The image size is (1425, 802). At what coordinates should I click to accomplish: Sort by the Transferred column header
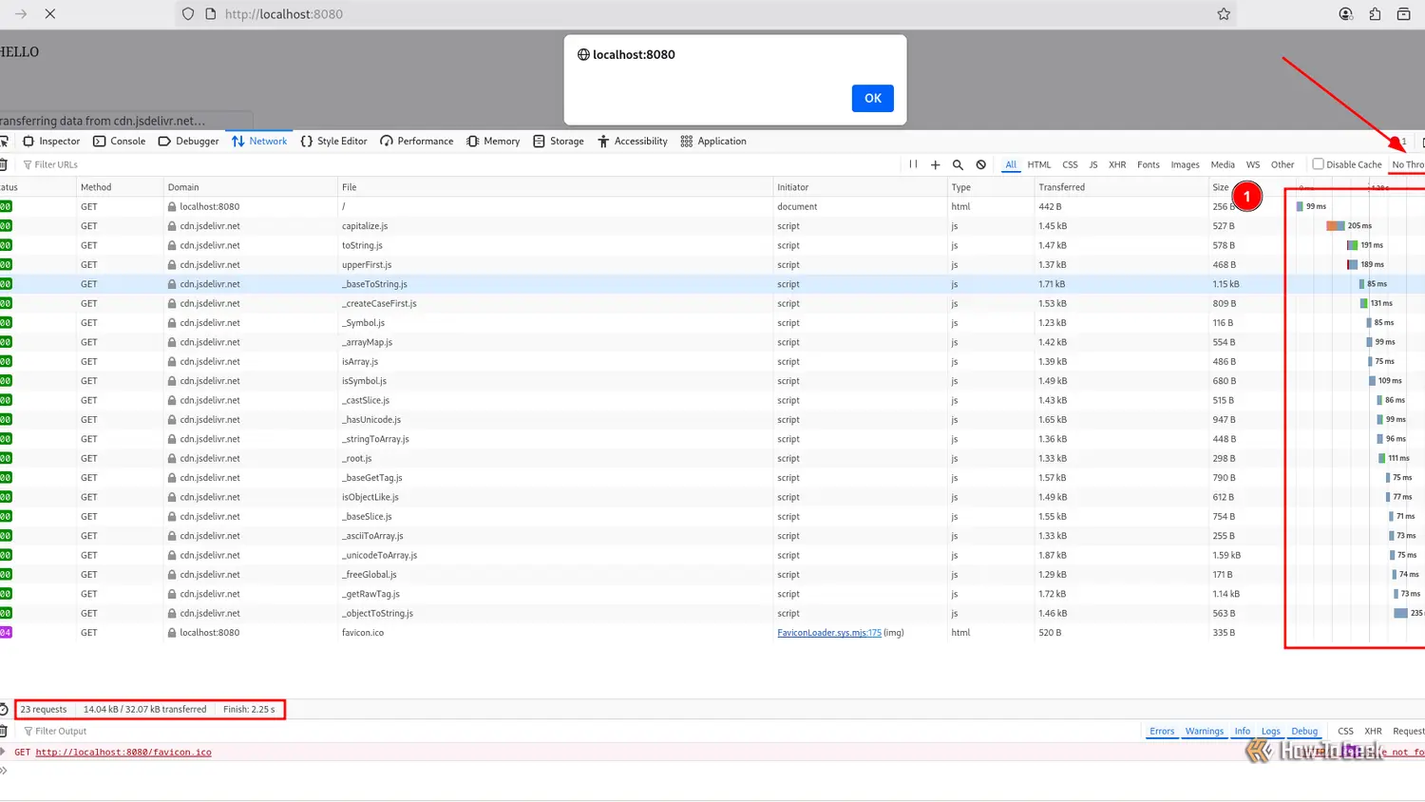(x=1121, y=187)
